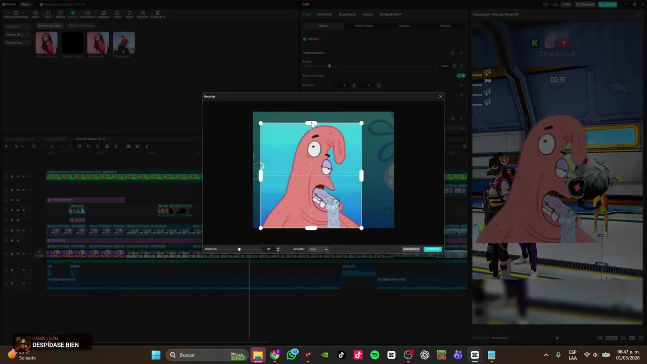Open the Stickers panel icon
The width and height of the screenshot is (647, 364).
pyautogui.click(x=60, y=14)
